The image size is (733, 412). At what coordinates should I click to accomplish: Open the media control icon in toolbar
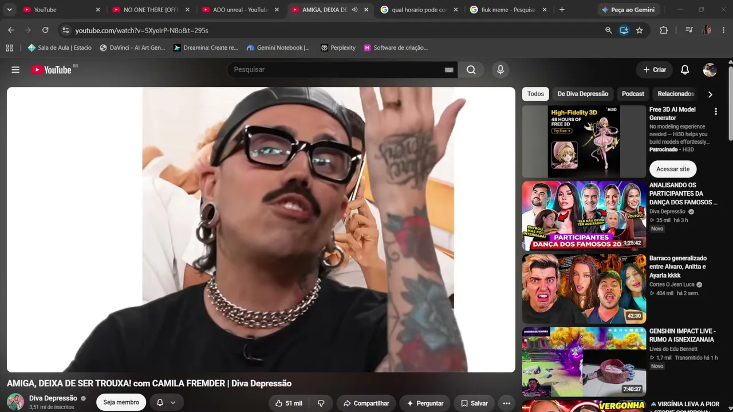pyautogui.click(x=689, y=30)
